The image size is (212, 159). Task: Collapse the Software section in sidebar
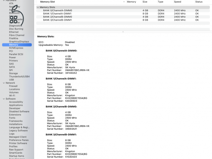4,99
